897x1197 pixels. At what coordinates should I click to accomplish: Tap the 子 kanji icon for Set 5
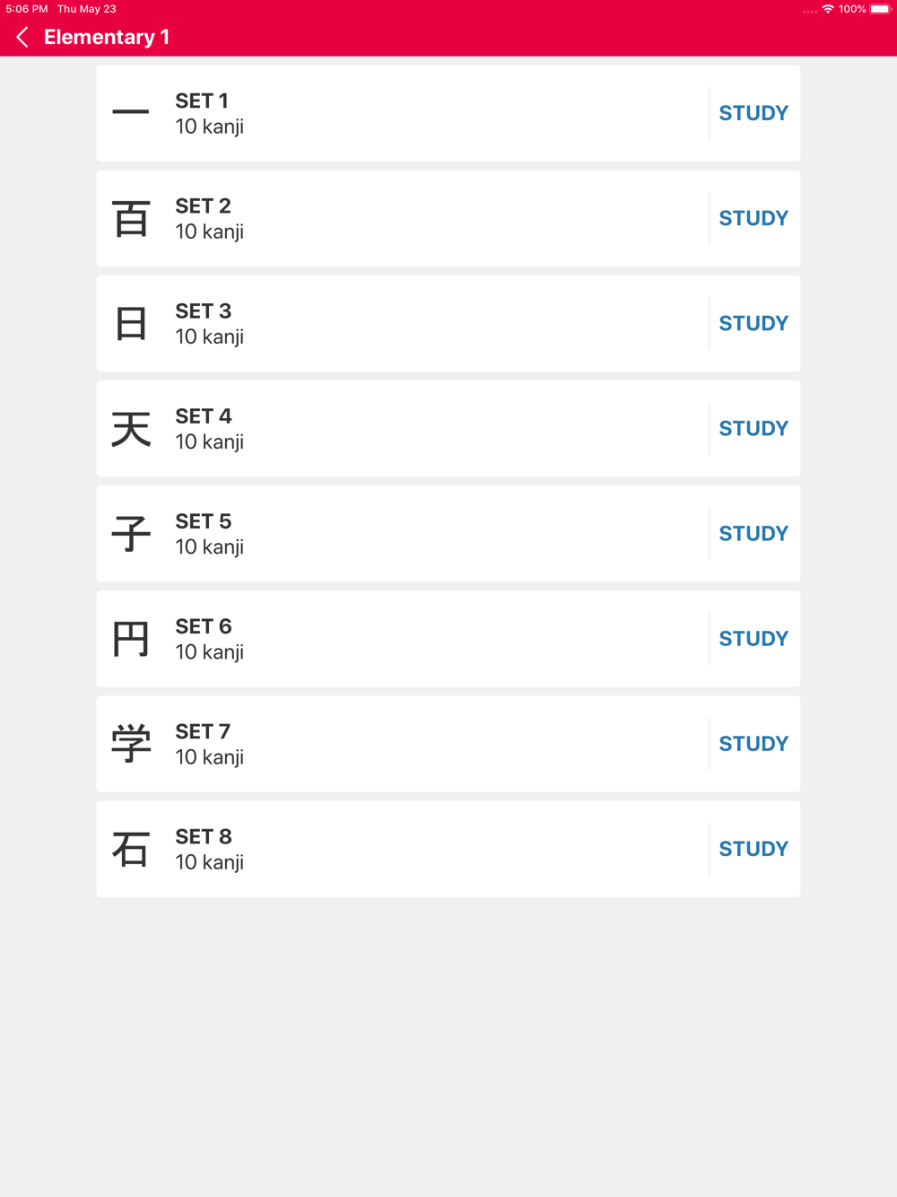[x=131, y=534]
